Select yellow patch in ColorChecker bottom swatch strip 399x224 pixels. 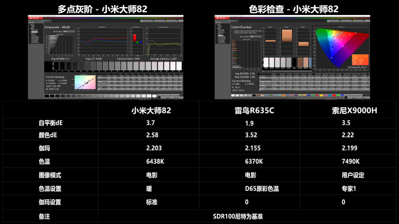tap(321, 96)
